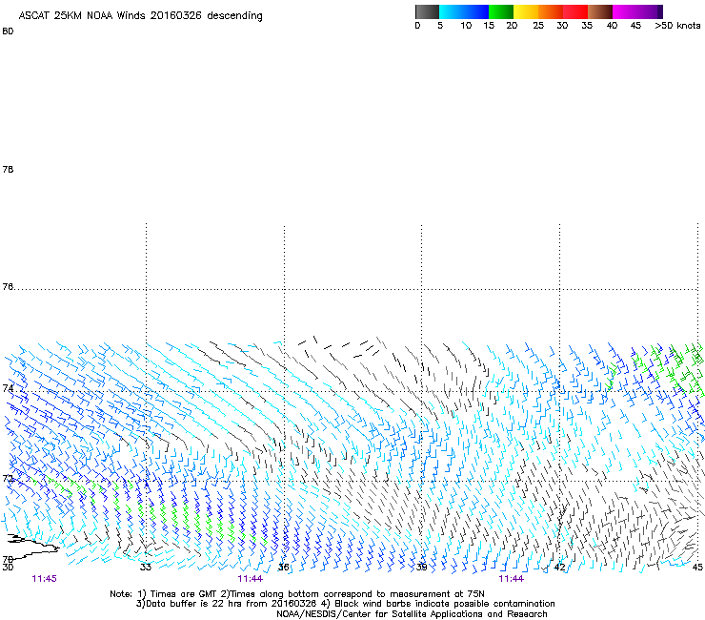The height and width of the screenshot is (620, 705).
Task: Click the latitude label "72"
Action: pyautogui.click(x=8, y=478)
